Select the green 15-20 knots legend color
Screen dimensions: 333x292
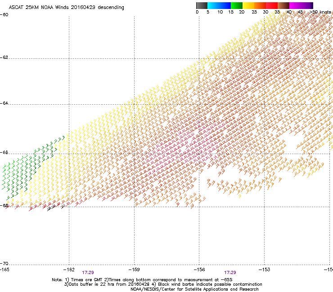[x=237, y=5]
